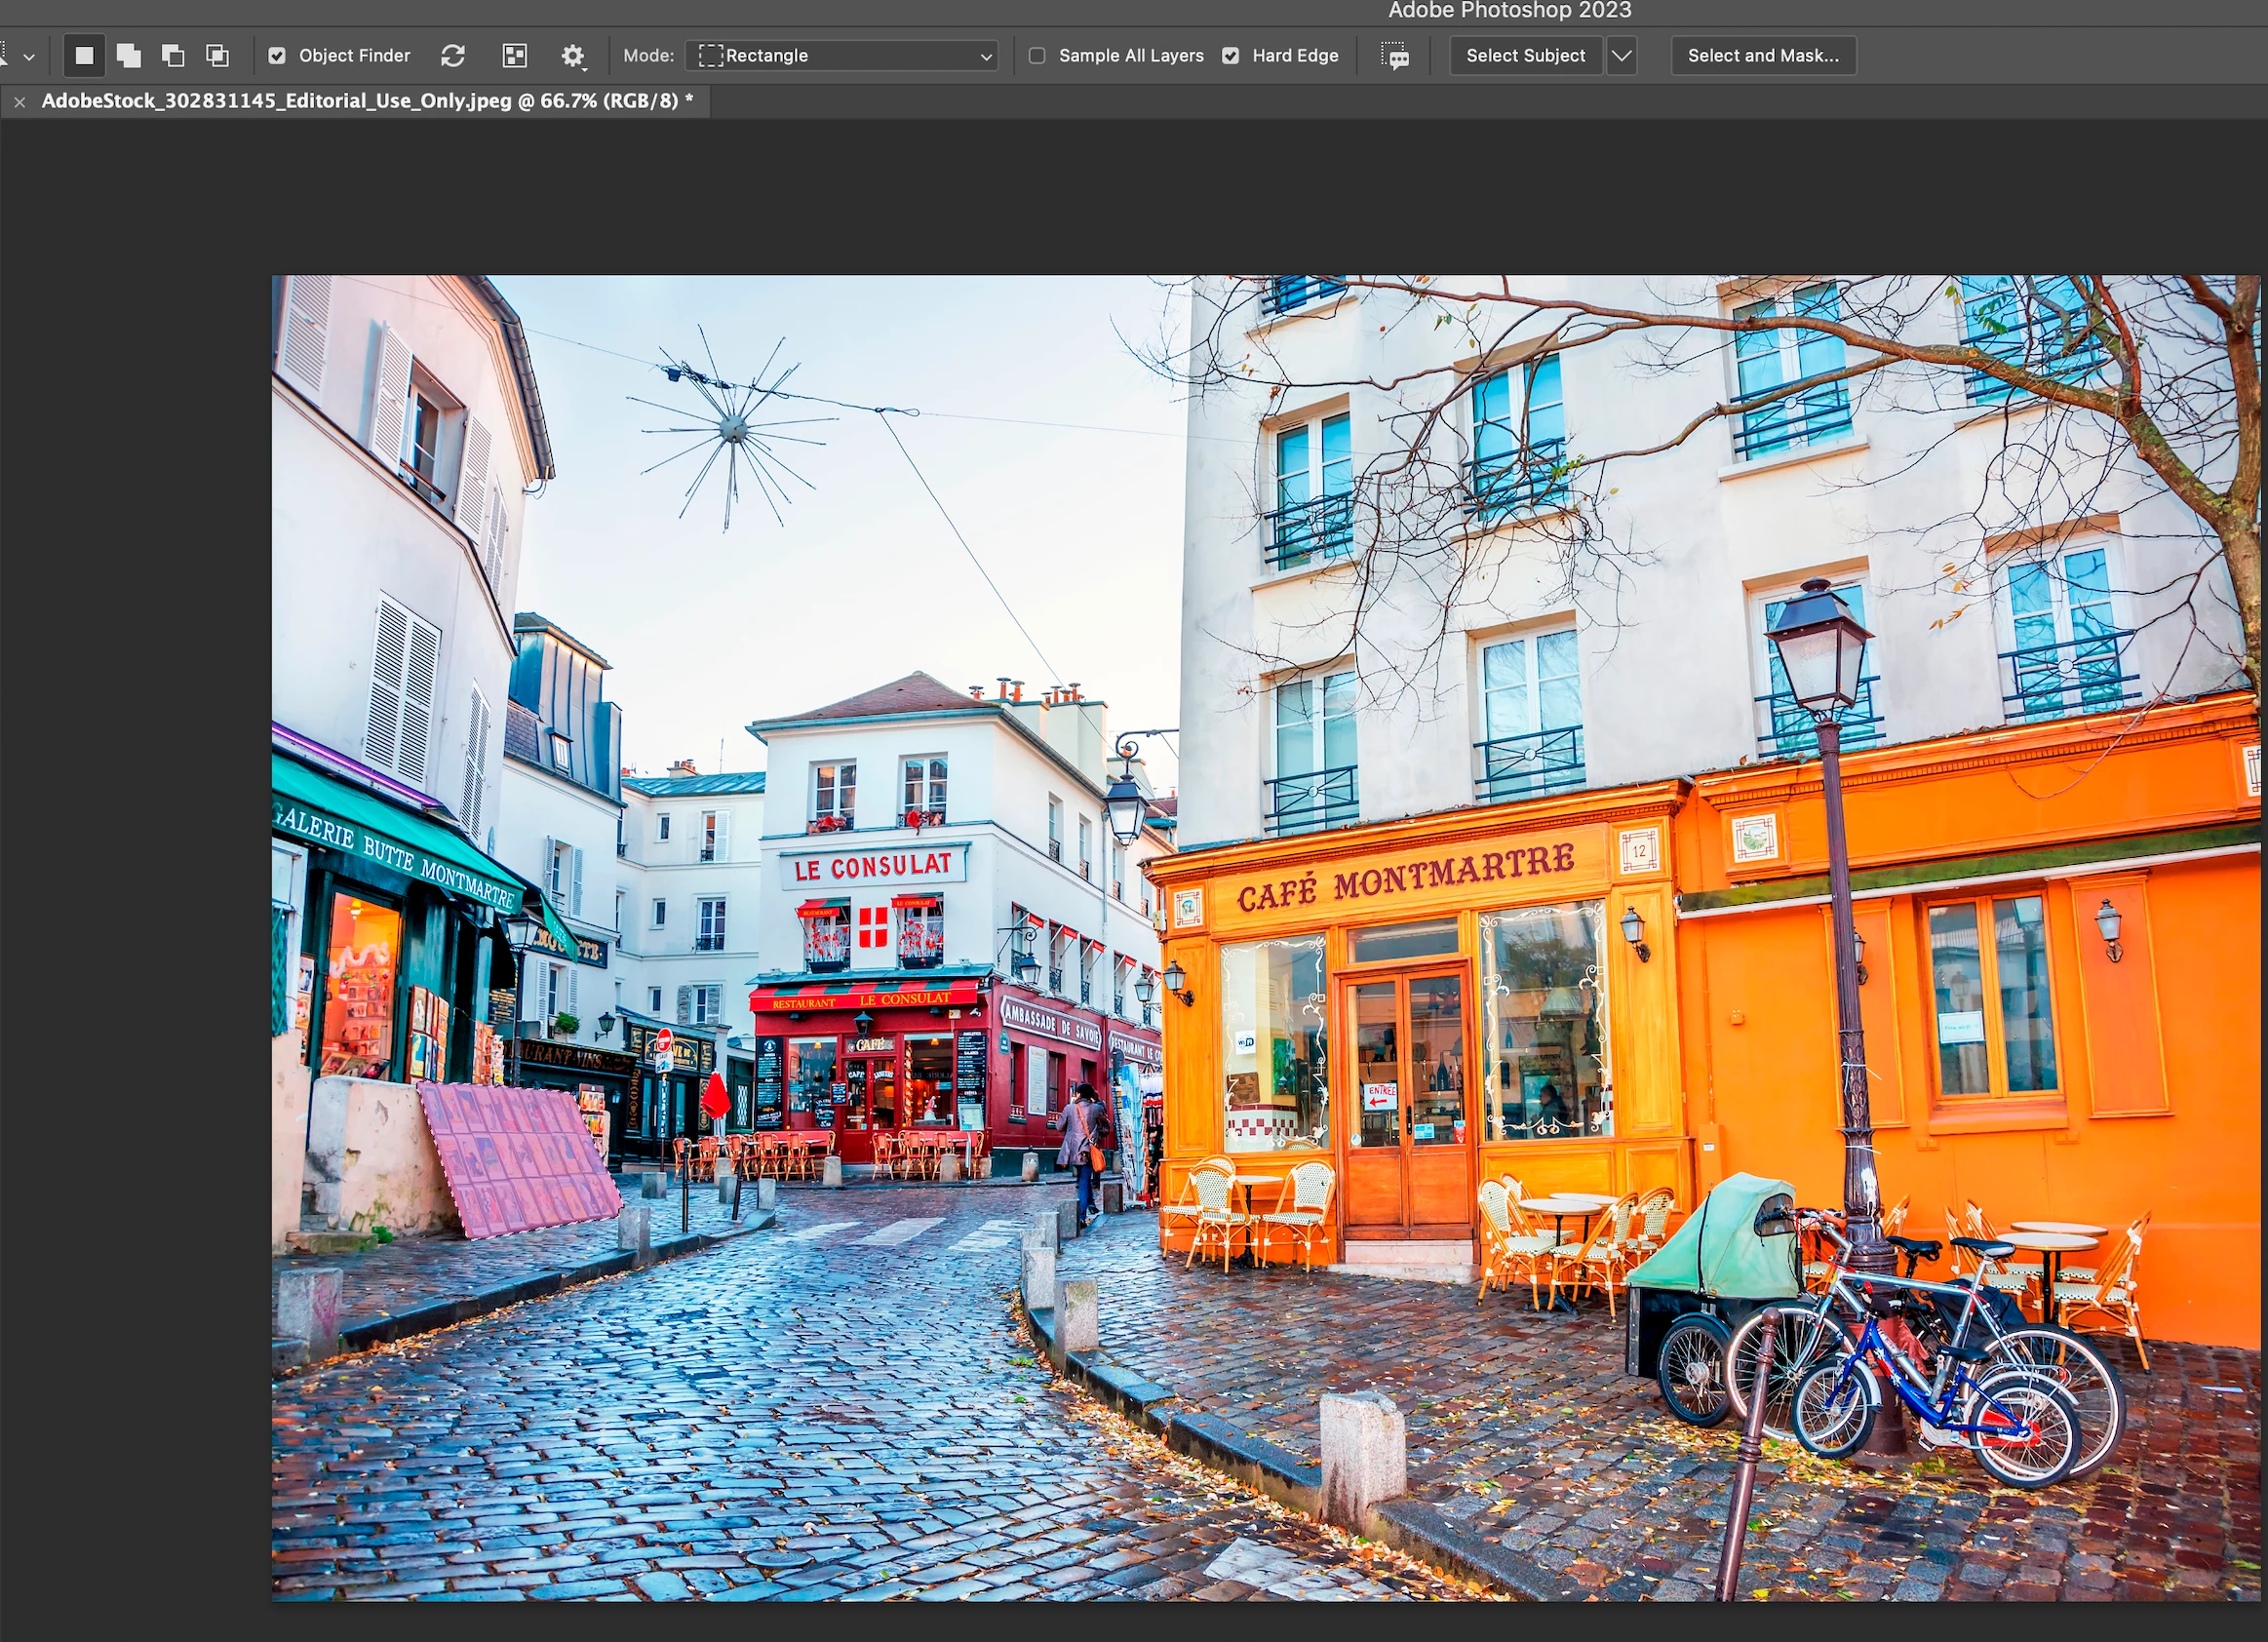Enable Sample All Layers
The width and height of the screenshot is (2268, 1642).
tap(1037, 56)
